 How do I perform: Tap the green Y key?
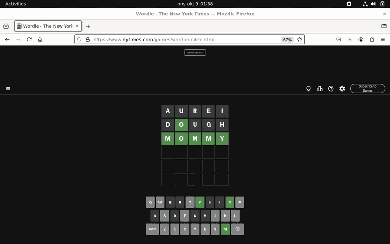coord(200,202)
